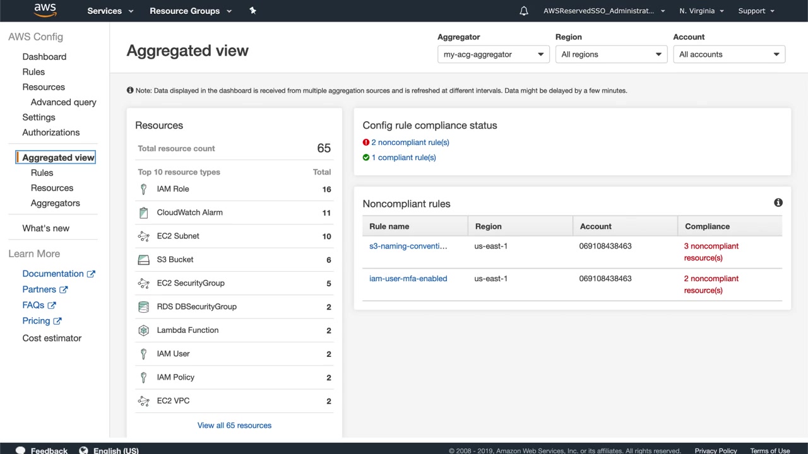The width and height of the screenshot is (808, 454).
Task: Click the info icon beside Noncompliant rules
Action: pyautogui.click(x=778, y=202)
